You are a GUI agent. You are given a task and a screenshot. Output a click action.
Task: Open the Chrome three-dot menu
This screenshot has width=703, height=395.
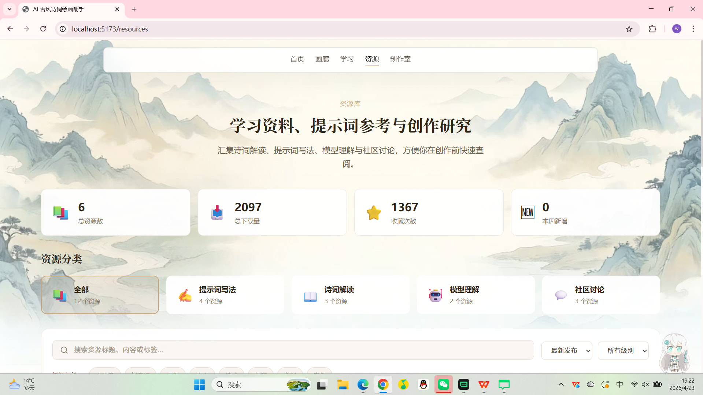tap(693, 29)
